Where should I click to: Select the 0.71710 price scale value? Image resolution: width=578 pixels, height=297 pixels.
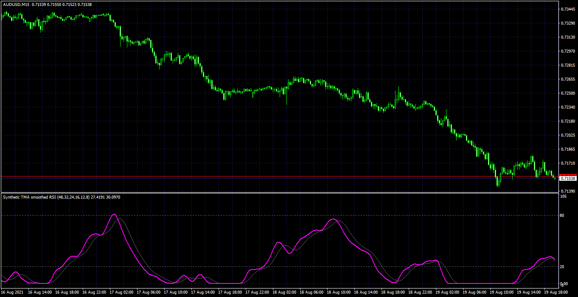pyautogui.click(x=568, y=163)
